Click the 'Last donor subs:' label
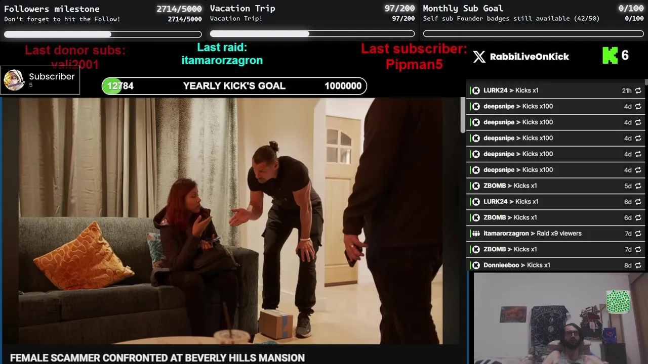The width and height of the screenshot is (648, 364). click(75, 50)
